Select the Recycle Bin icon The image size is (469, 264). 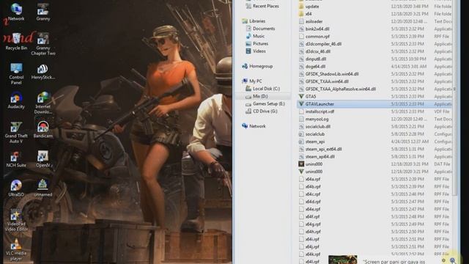pyautogui.click(x=16, y=41)
